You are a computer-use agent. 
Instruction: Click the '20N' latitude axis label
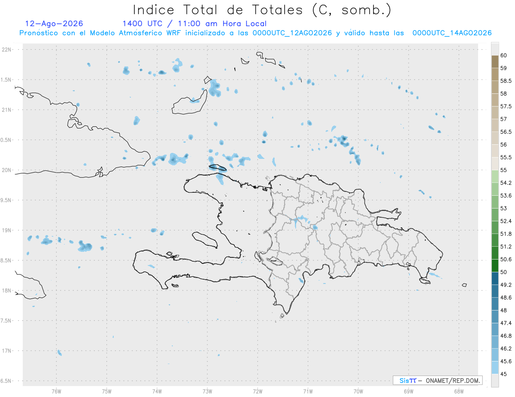(x=7, y=170)
